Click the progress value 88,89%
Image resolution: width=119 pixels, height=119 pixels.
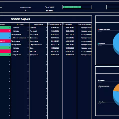click(x=49, y=11)
